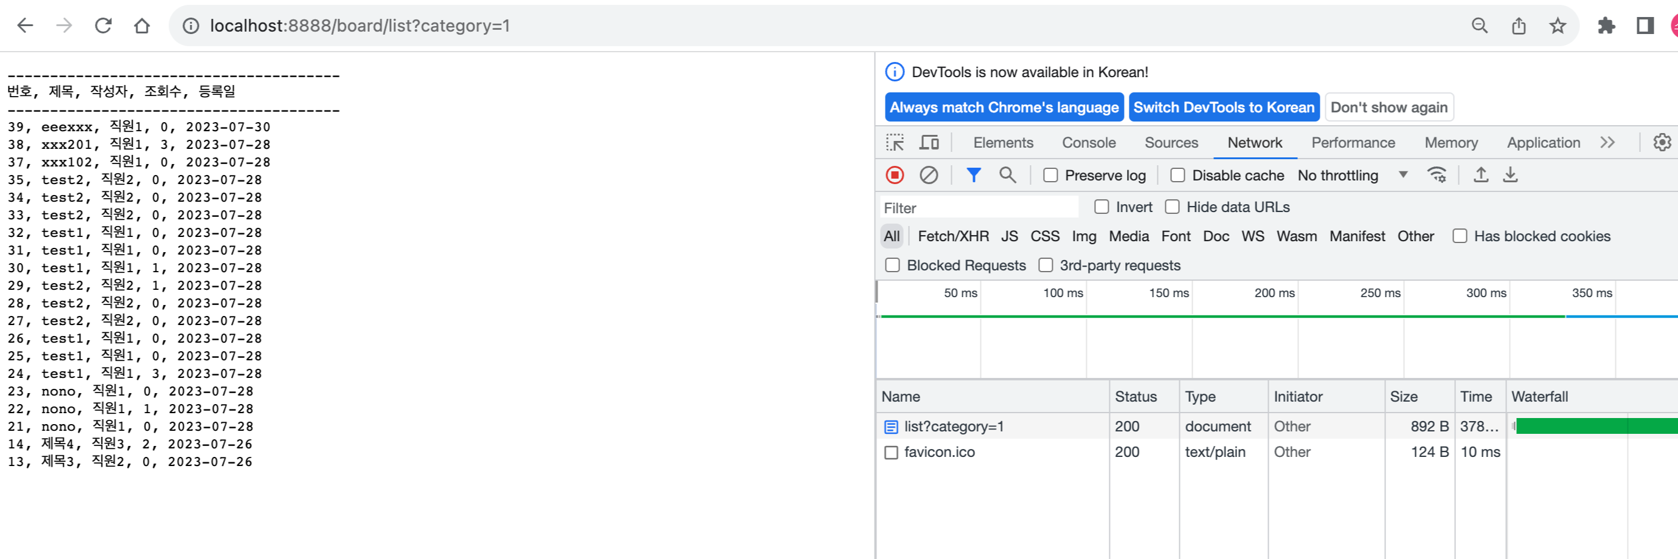View site information icon in address bar
The width and height of the screenshot is (1678, 559).
pos(190,26)
